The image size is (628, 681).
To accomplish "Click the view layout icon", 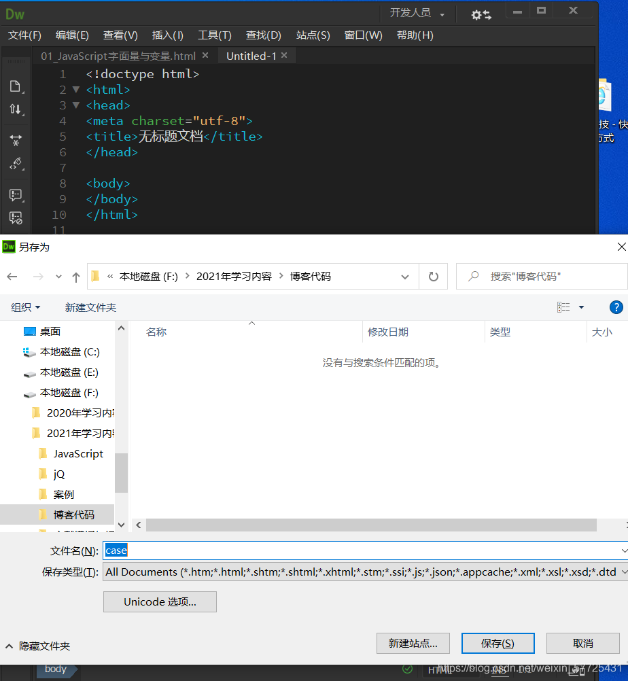I will 563,307.
